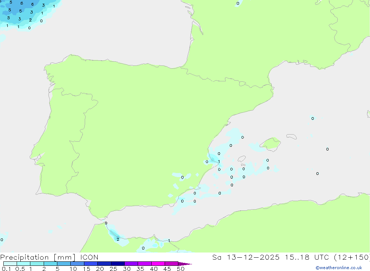Screen dimensions: 370x271
Task: Pick the 10–15 mm legend swatch
Action: [77, 264]
